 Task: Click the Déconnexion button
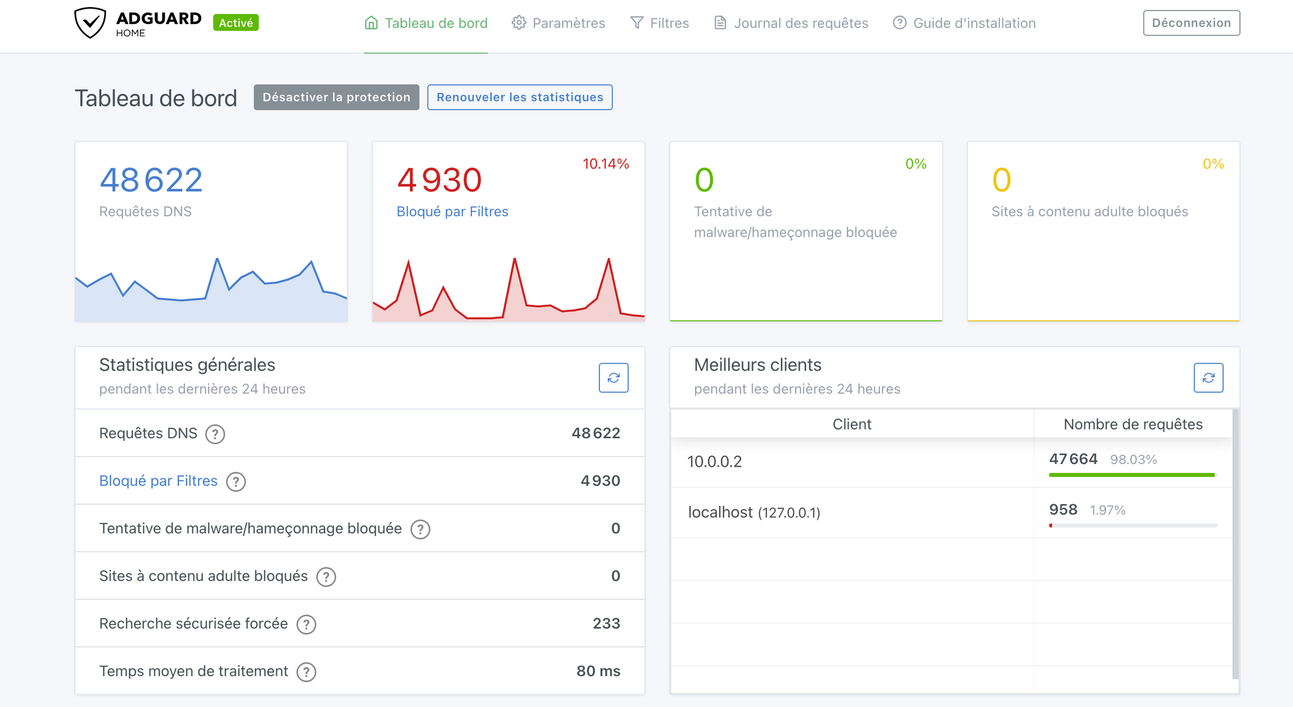(1191, 23)
